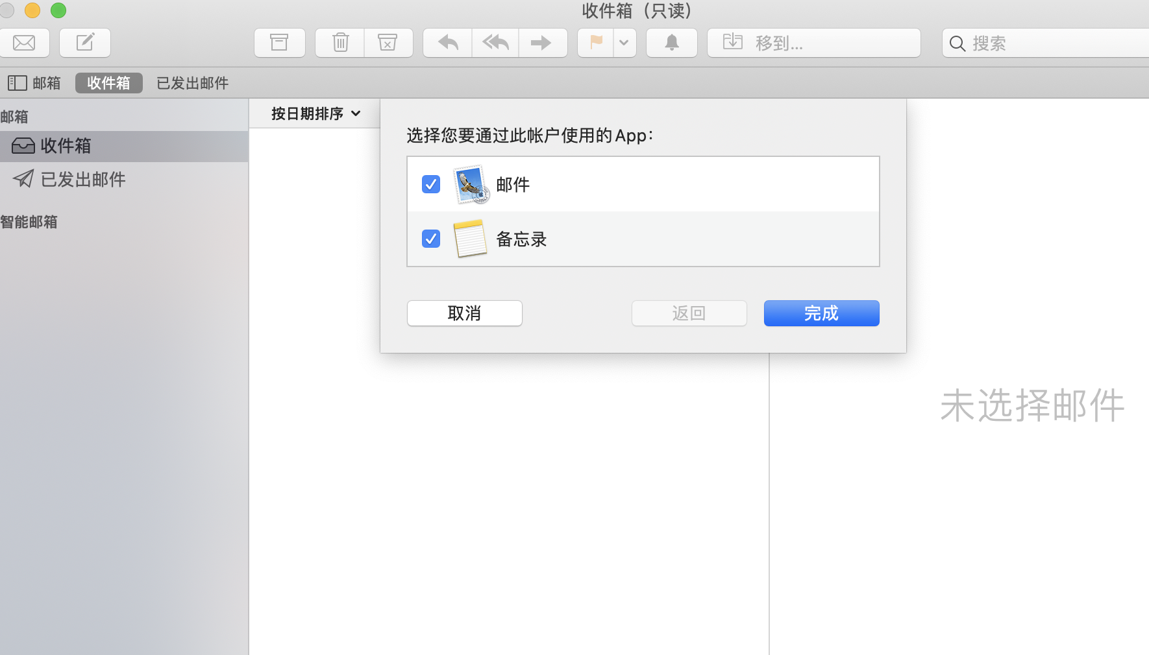Click the forward arrow icon
Image resolution: width=1149 pixels, height=655 pixels.
pos(543,43)
